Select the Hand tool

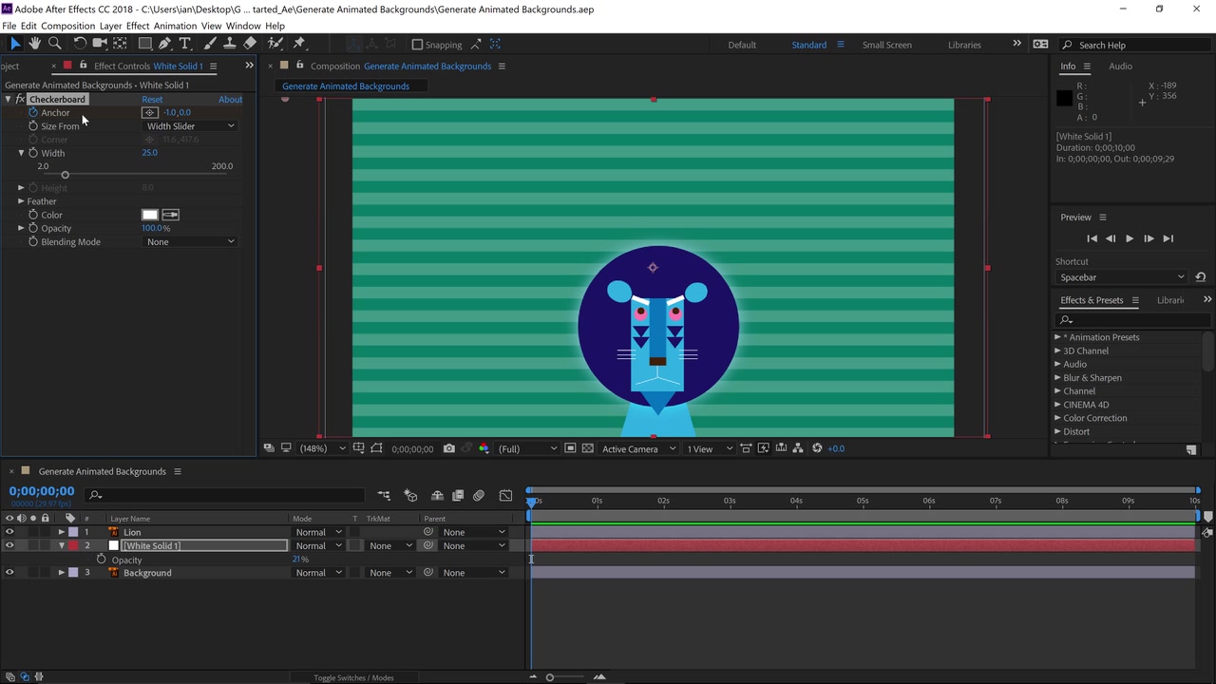[x=35, y=44]
